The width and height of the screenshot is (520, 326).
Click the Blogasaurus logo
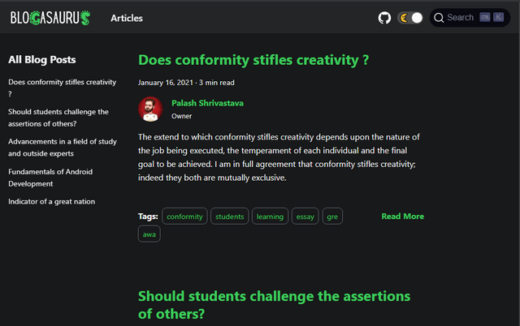[x=50, y=18]
